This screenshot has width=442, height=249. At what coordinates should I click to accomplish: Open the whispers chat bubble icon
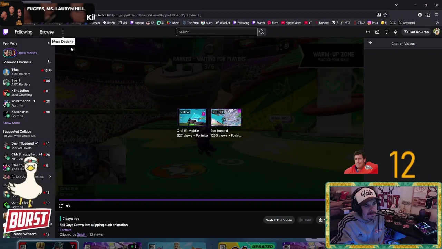[386, 32]
